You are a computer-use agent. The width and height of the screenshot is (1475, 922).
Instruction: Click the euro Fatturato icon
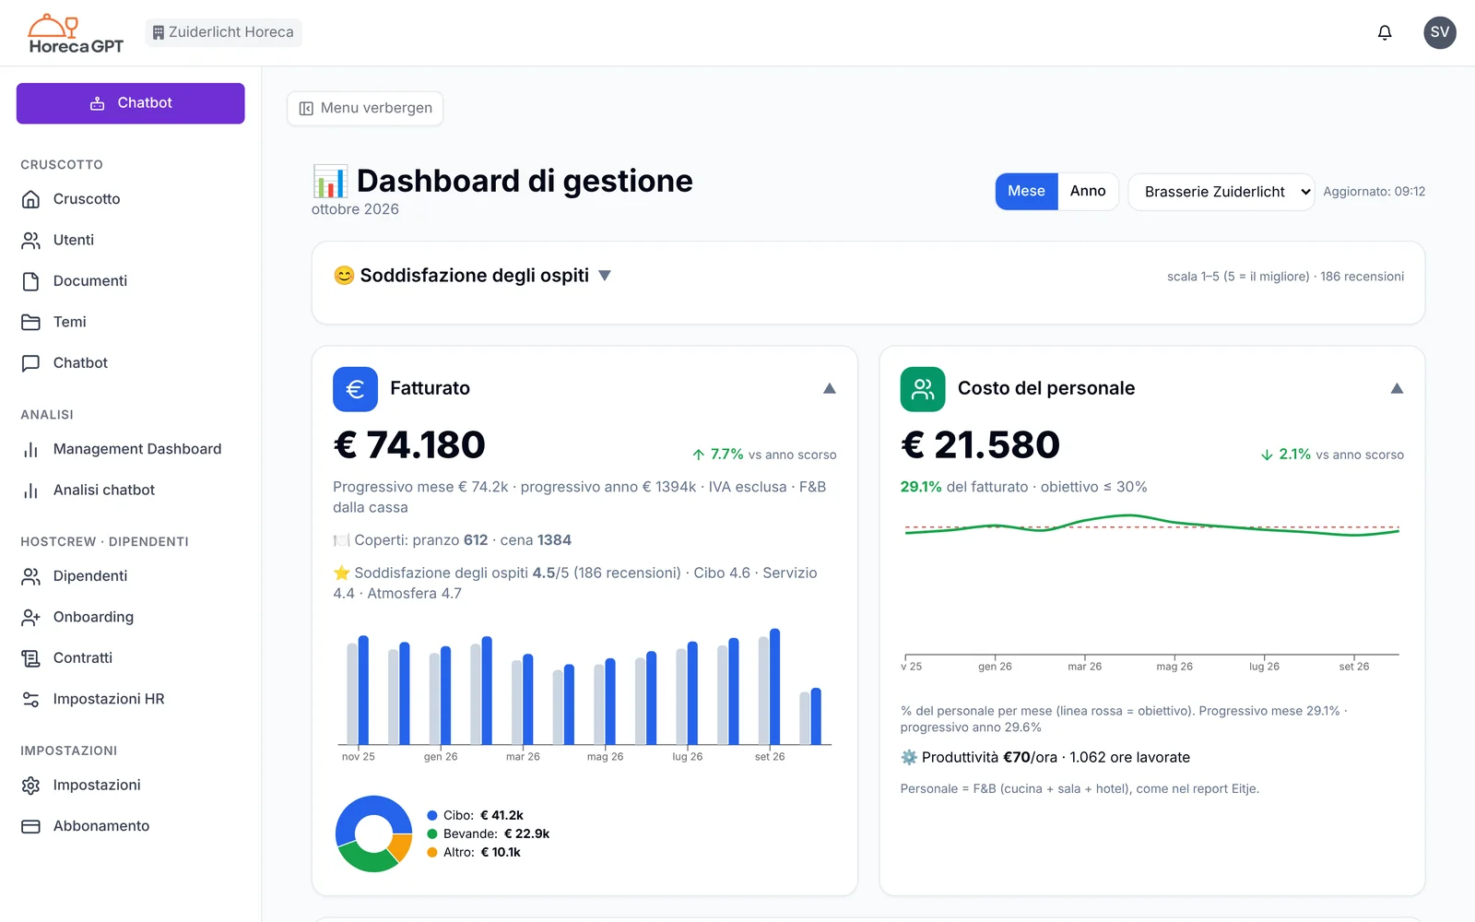(355, 389)
